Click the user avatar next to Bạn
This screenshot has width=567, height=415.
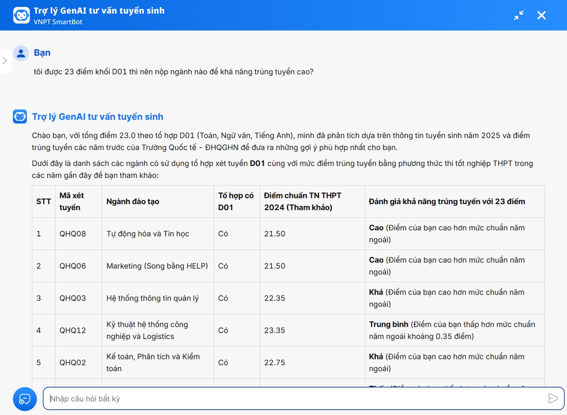21,53
